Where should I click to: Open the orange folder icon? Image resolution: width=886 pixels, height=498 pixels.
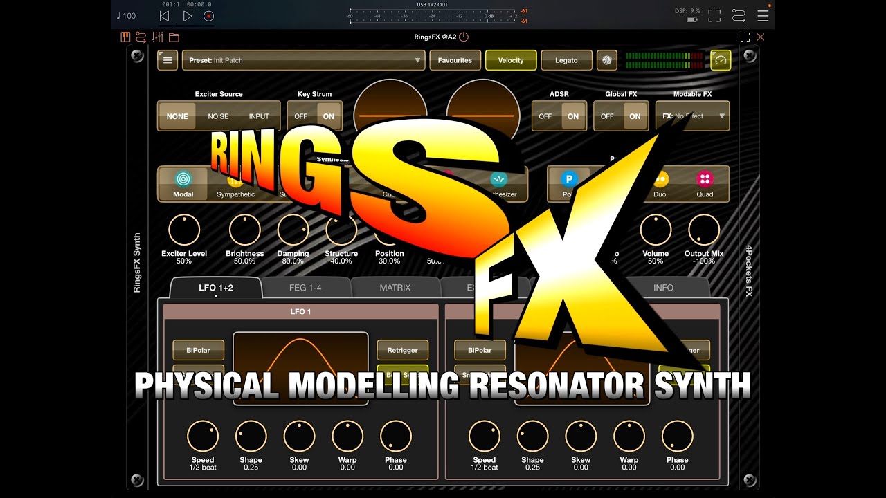pyautogui.click(x=174, y=37)
